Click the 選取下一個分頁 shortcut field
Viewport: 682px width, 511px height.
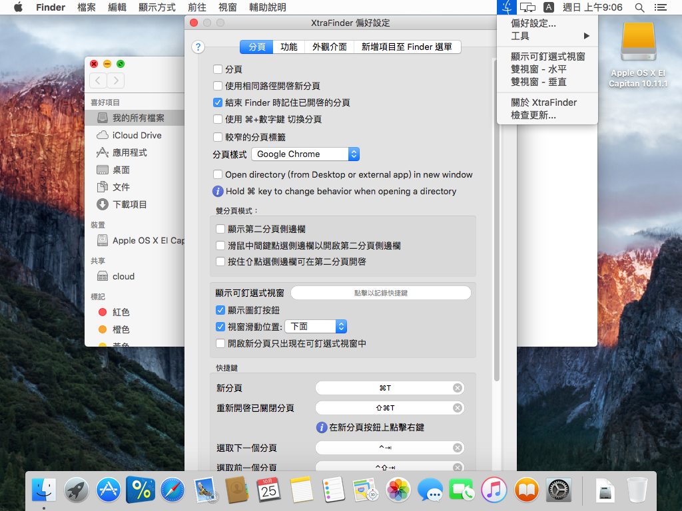point(390,448)
